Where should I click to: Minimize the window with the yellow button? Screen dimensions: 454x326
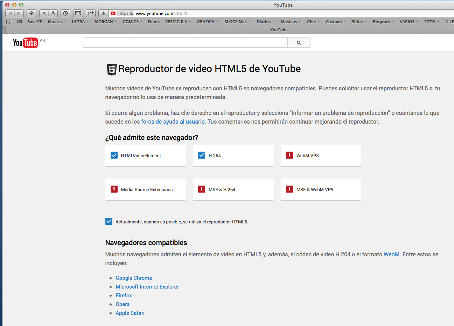(14, 5)
